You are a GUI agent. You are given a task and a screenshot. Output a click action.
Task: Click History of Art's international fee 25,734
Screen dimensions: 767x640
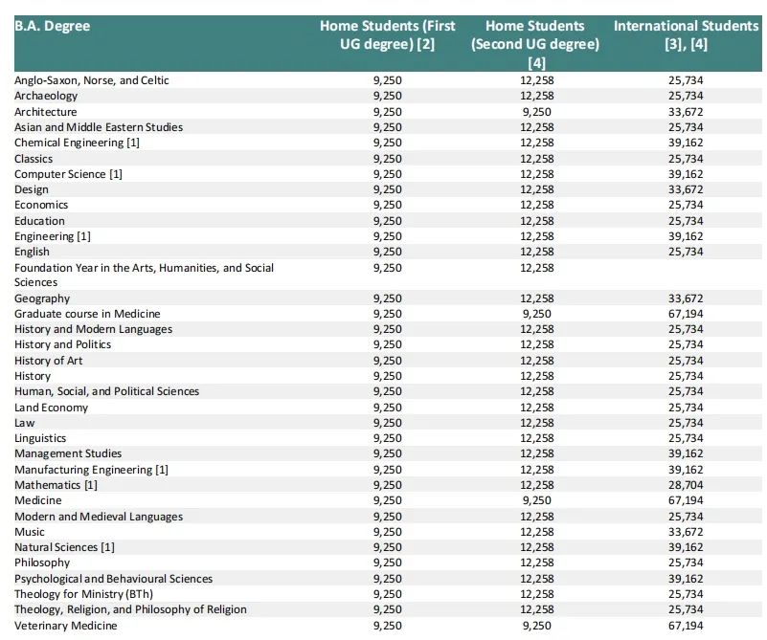click(x=686, y=361)
